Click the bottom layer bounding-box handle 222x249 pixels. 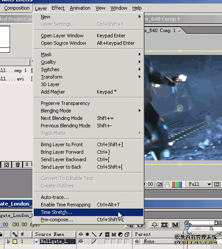pyautogui.click(x=180, y=164)
